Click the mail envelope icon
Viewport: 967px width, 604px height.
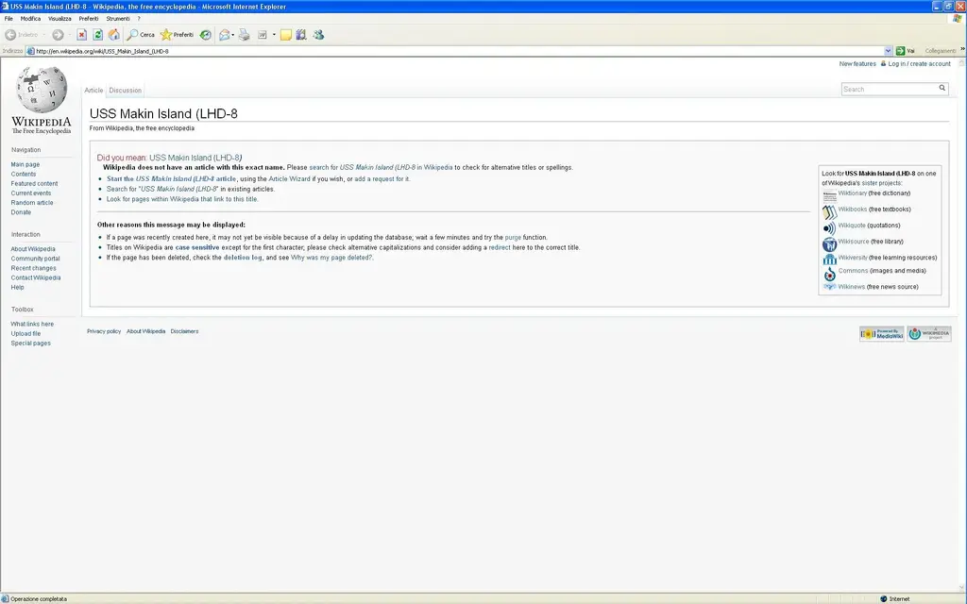coord(225,35)
